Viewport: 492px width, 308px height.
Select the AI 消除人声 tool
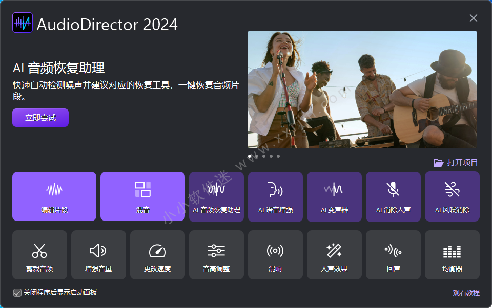click(393, 196)
